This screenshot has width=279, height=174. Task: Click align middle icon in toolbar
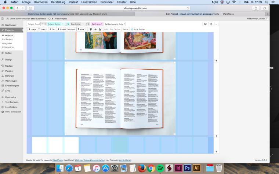point(95,29)
